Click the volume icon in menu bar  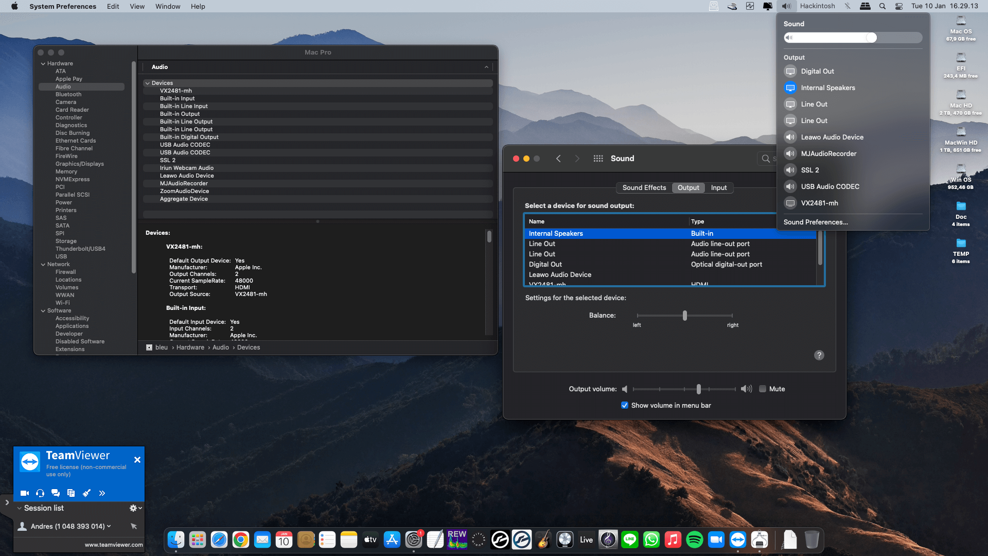tap(786, 6)
